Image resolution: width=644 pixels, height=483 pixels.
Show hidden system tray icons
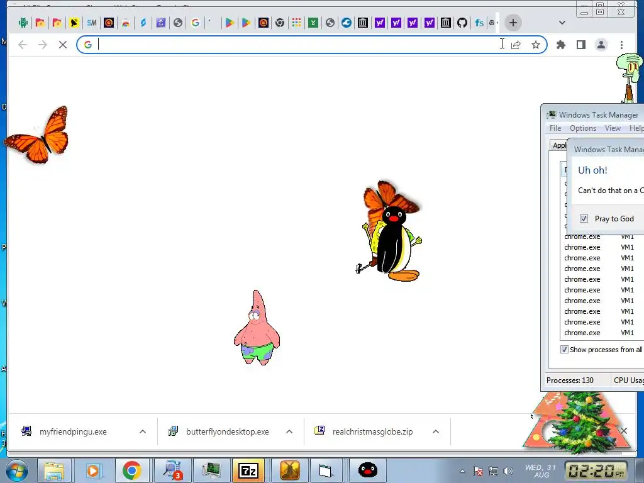[462, 471]
